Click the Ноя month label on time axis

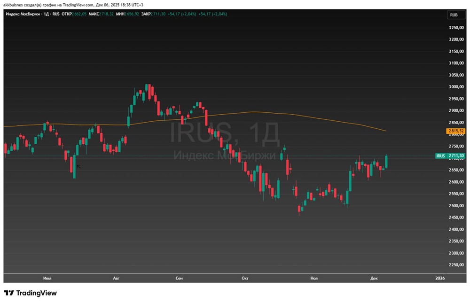[314, 278]
